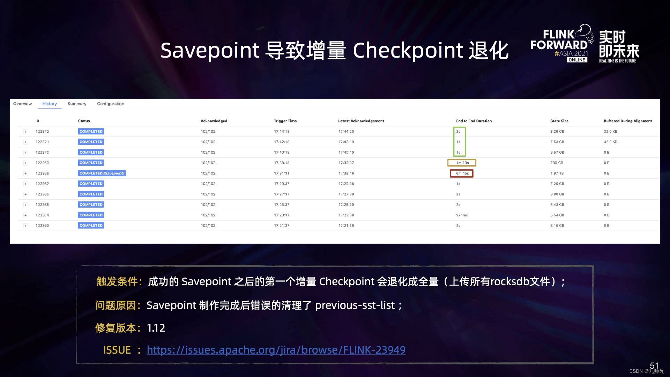The image size is (670, 377).
Task: Click the End to End Duration highlight for ID 122360
Action: tap(462, 162)
